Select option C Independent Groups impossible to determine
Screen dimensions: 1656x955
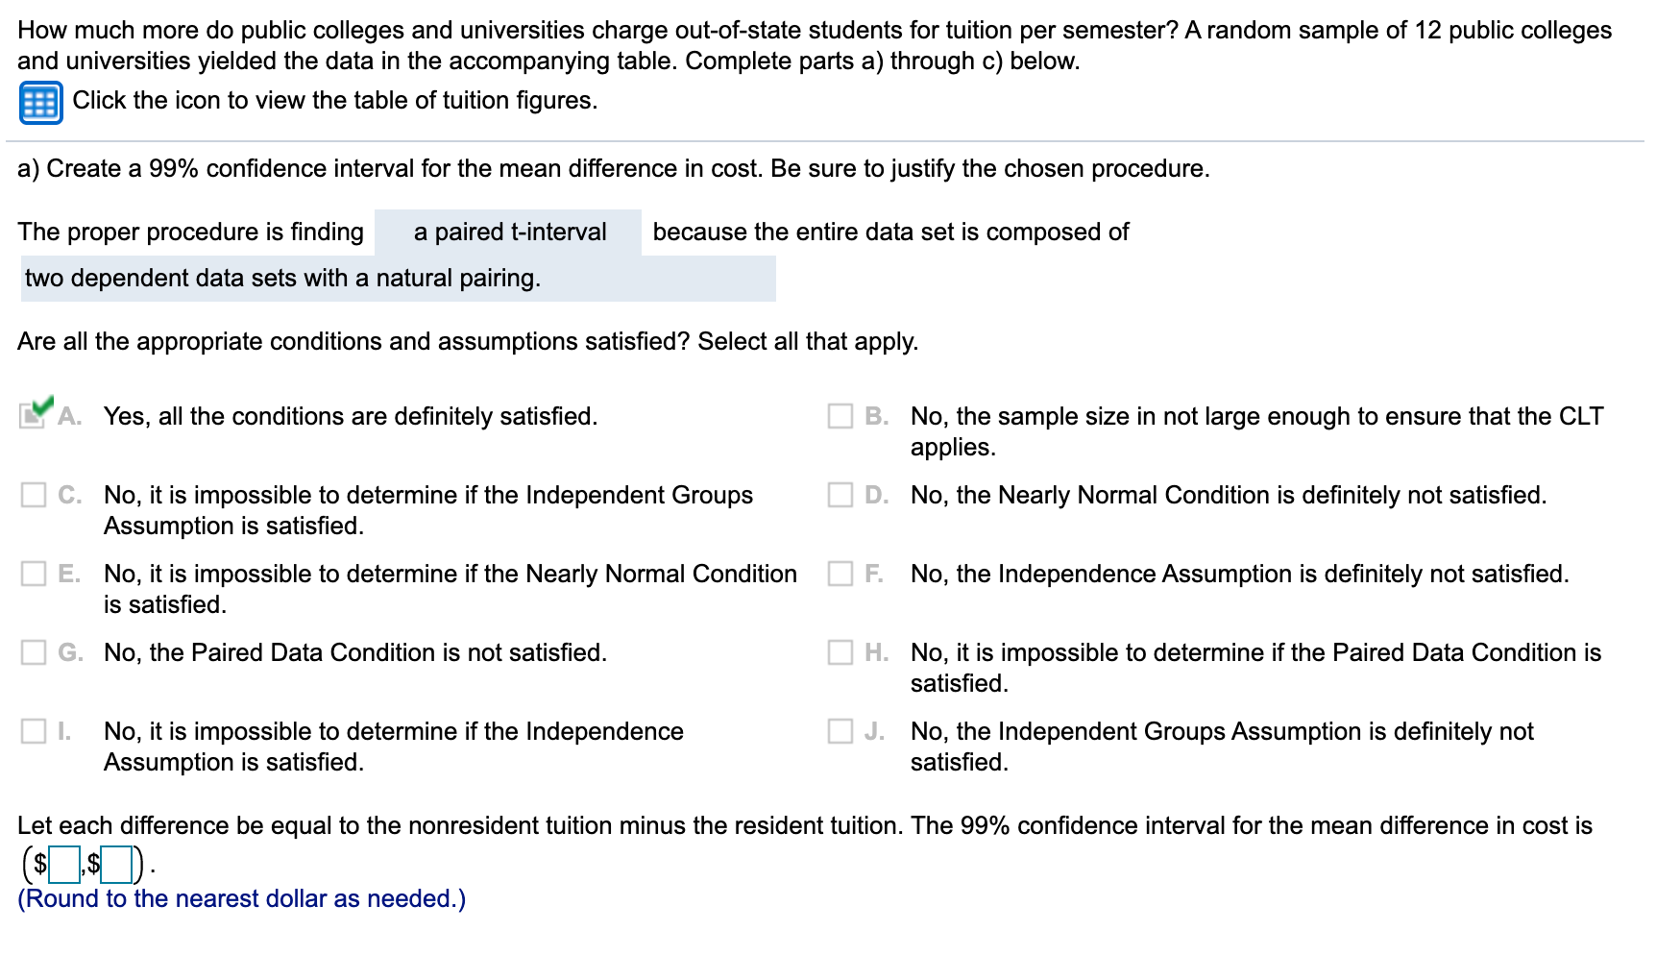pos(34,495)
